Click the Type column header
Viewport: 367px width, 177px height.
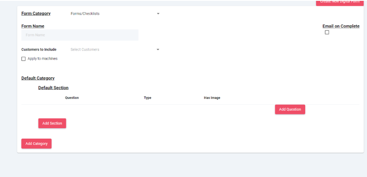pos(147,98)
